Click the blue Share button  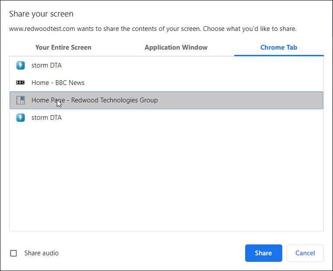click(x=264, y=253)
